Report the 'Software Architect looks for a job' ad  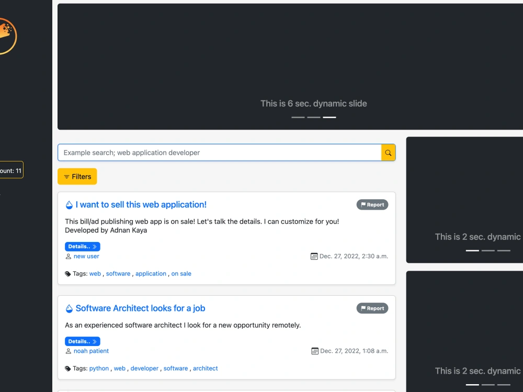[x=372, y=308]
